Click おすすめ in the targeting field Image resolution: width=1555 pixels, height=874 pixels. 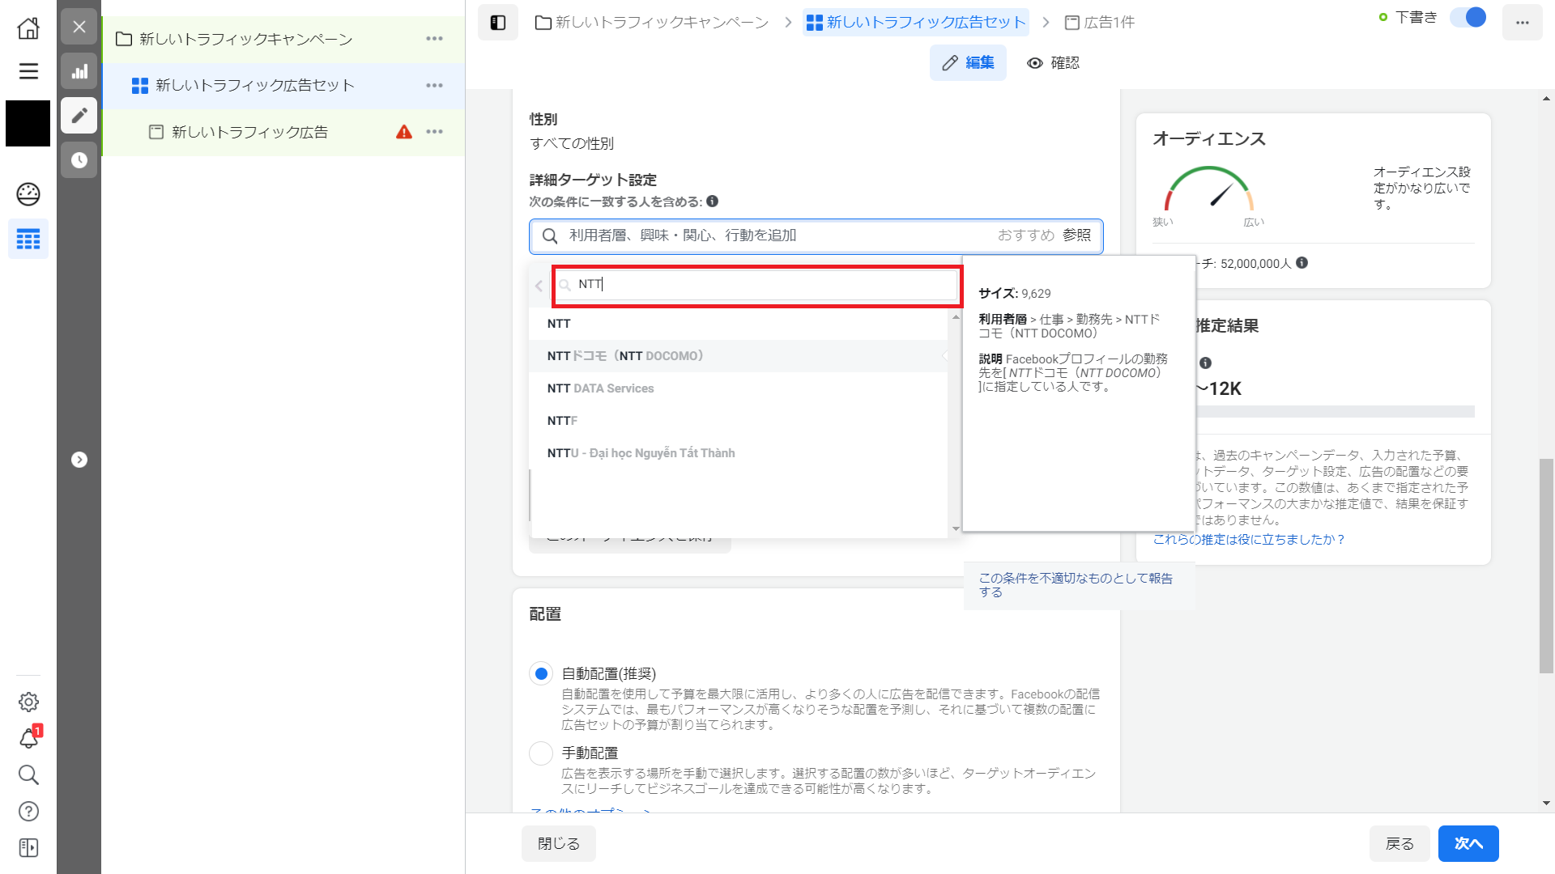pos(1026,235)
